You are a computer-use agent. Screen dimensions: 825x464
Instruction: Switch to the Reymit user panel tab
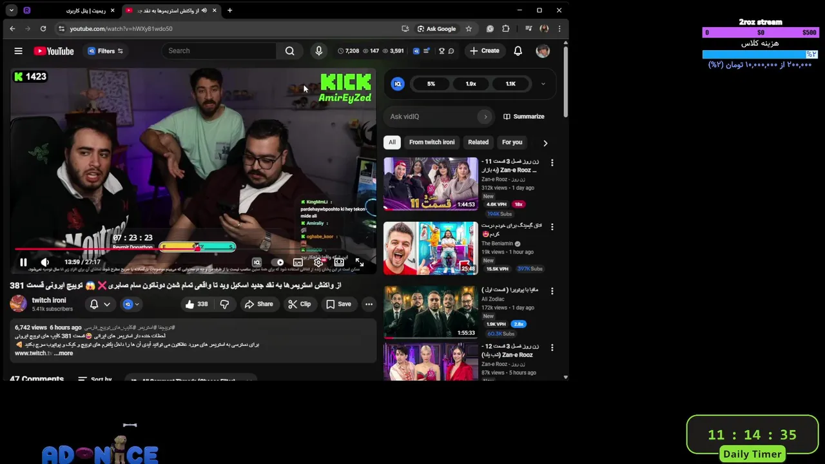pyautogui.click(x=68, y=10)
